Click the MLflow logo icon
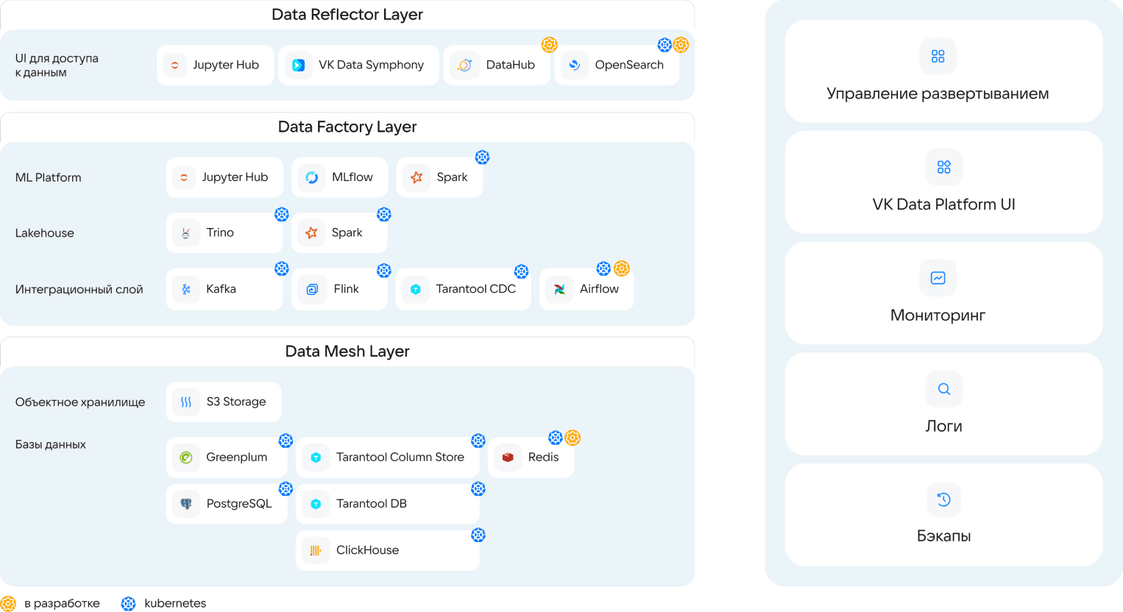Screen dimensions: 1123x612 [312, 177]
